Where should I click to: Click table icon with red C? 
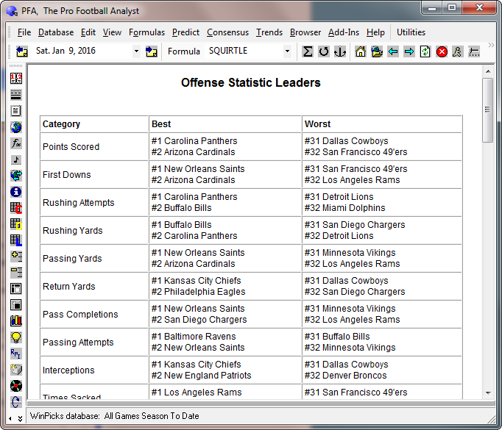(x=16, y=208)
